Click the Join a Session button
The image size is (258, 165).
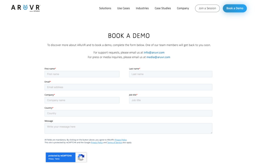(x=207, y=8)
